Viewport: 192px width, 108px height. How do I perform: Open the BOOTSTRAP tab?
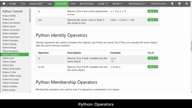(87, 4)
